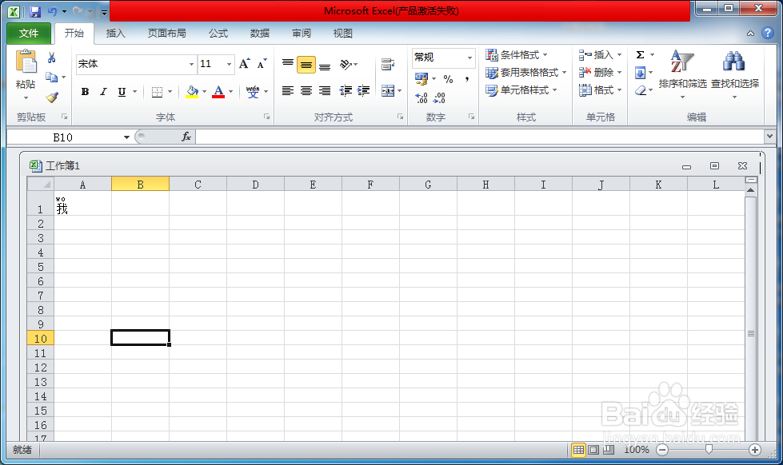
Task: Open the font size 11 dropdown
Action: click(230, 65)
